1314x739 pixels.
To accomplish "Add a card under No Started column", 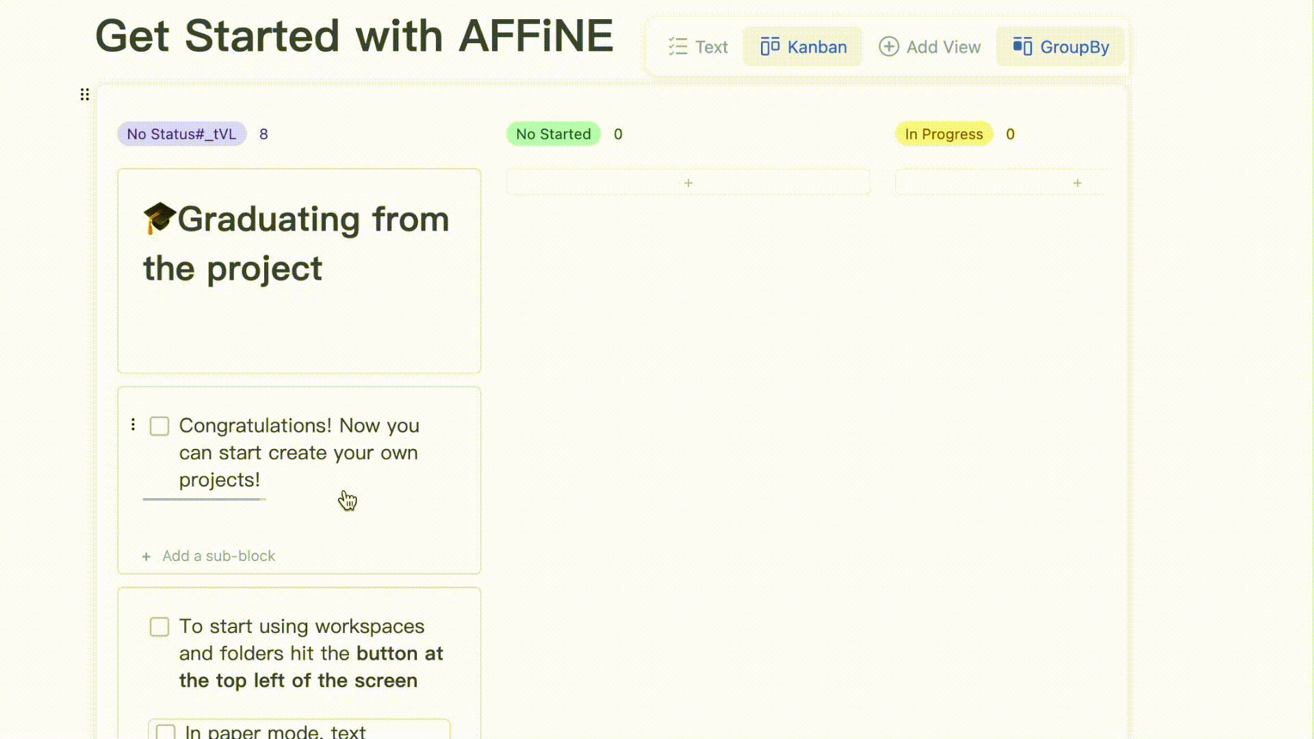I will point(688,183).
